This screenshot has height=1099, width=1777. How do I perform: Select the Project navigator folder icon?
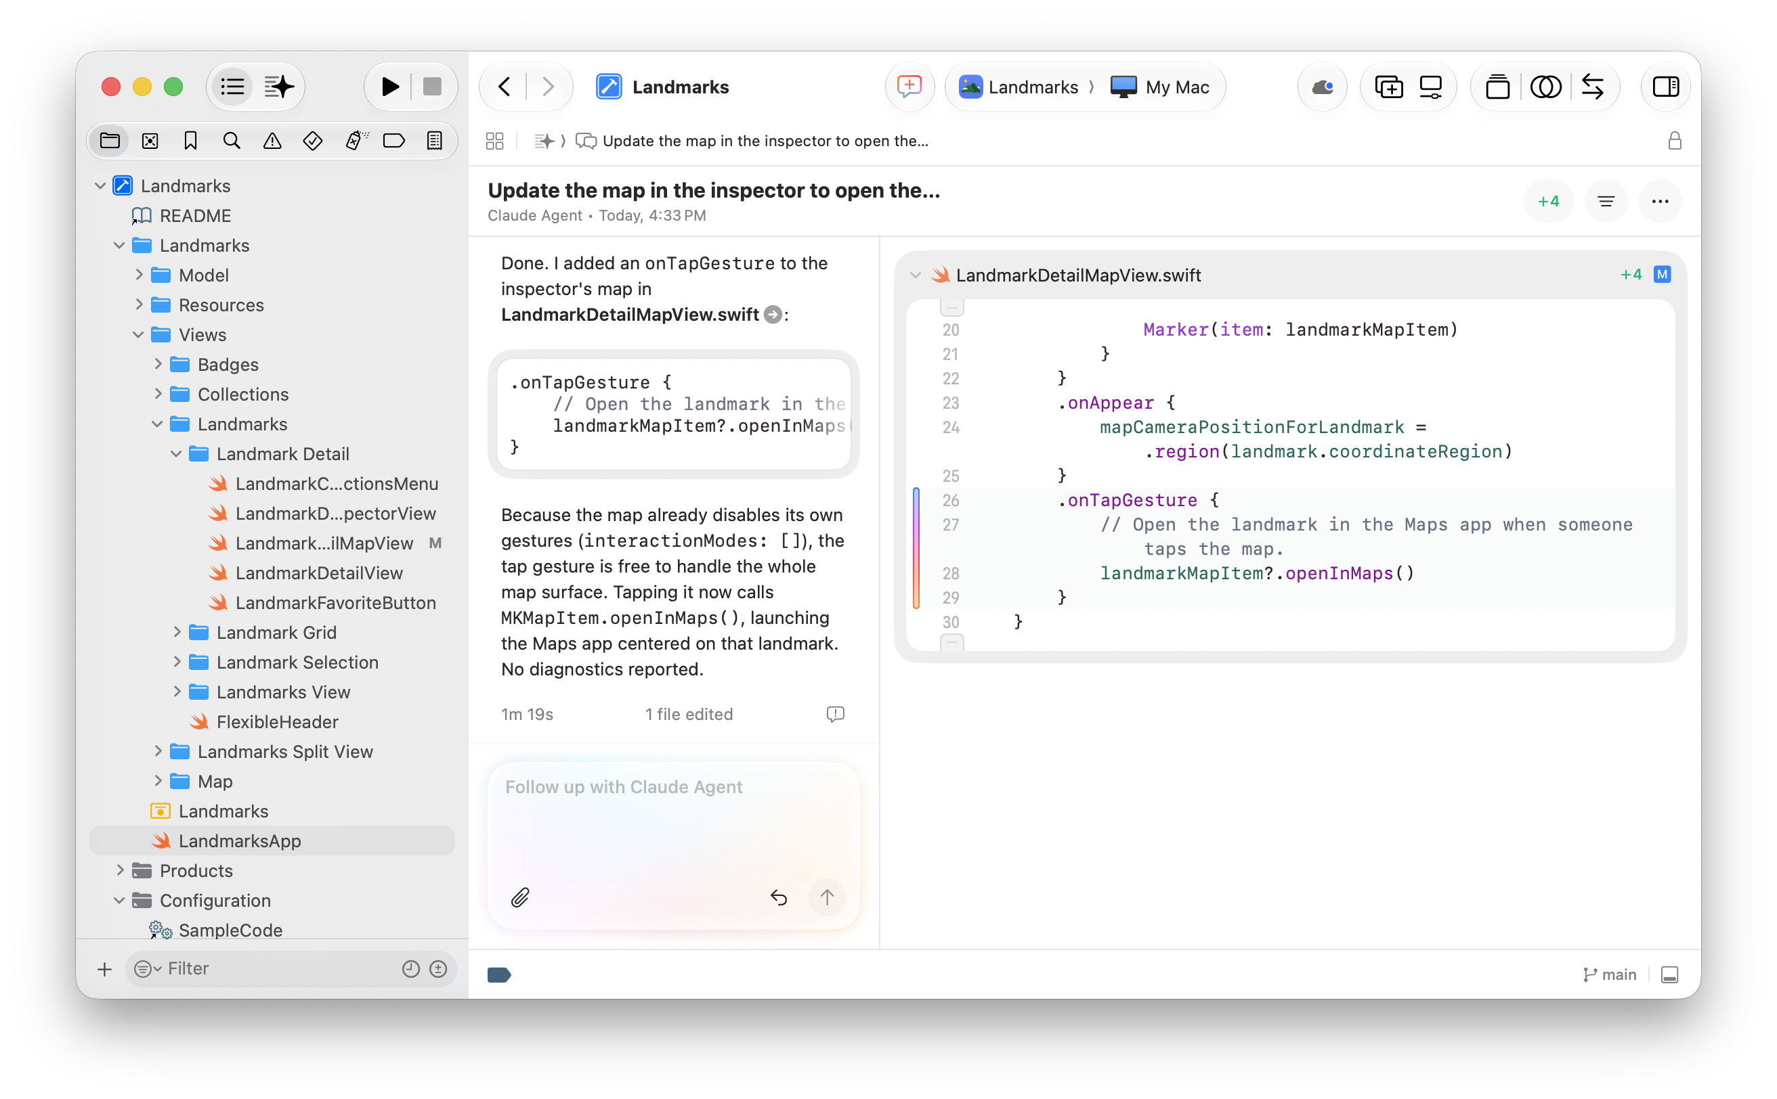pyautogui.click(x=110, y=140)
